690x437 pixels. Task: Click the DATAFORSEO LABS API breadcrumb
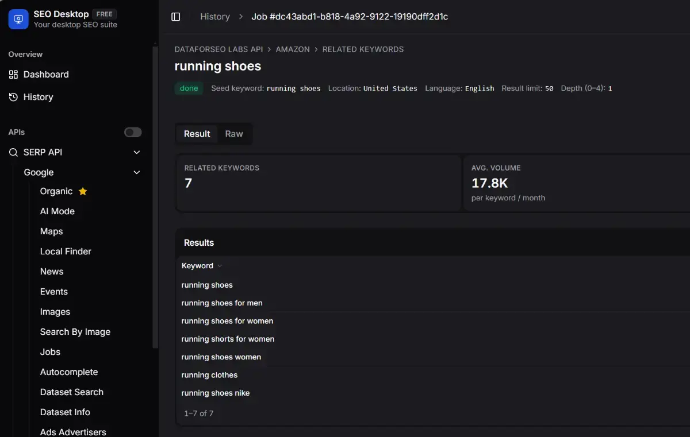pos(218,49)
